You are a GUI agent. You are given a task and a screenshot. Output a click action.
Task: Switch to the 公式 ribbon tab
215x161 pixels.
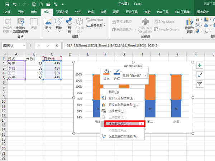coord(78,12)
